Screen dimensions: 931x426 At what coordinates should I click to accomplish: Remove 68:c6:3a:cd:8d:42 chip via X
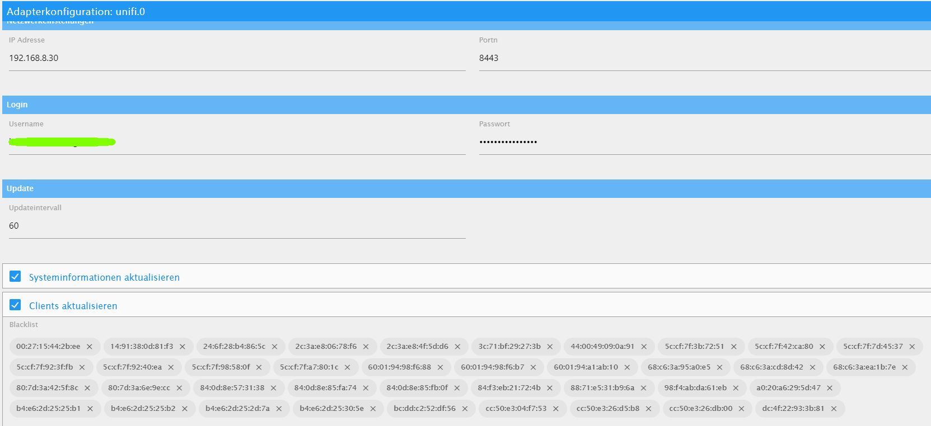[x=813, y=367]
